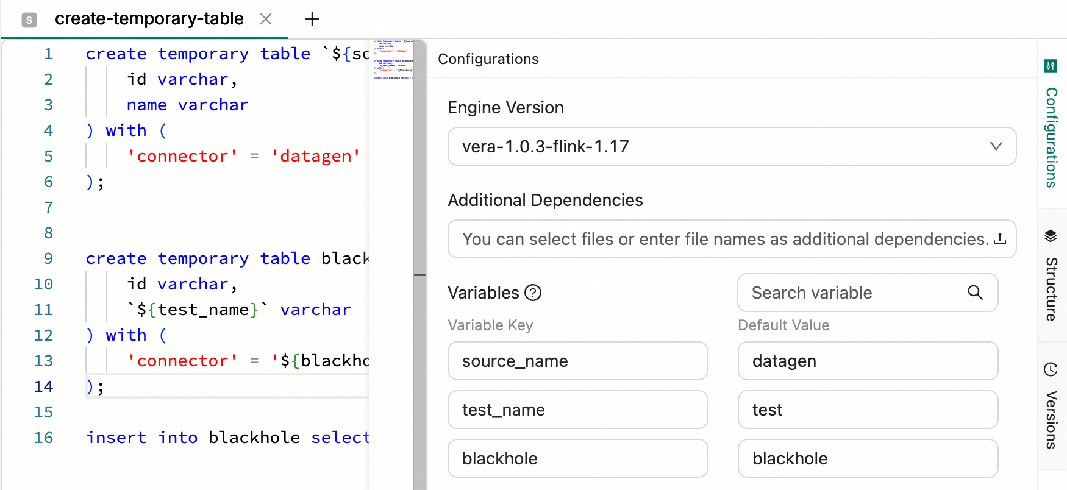Edit the datagen default value field

coord(868,361)
